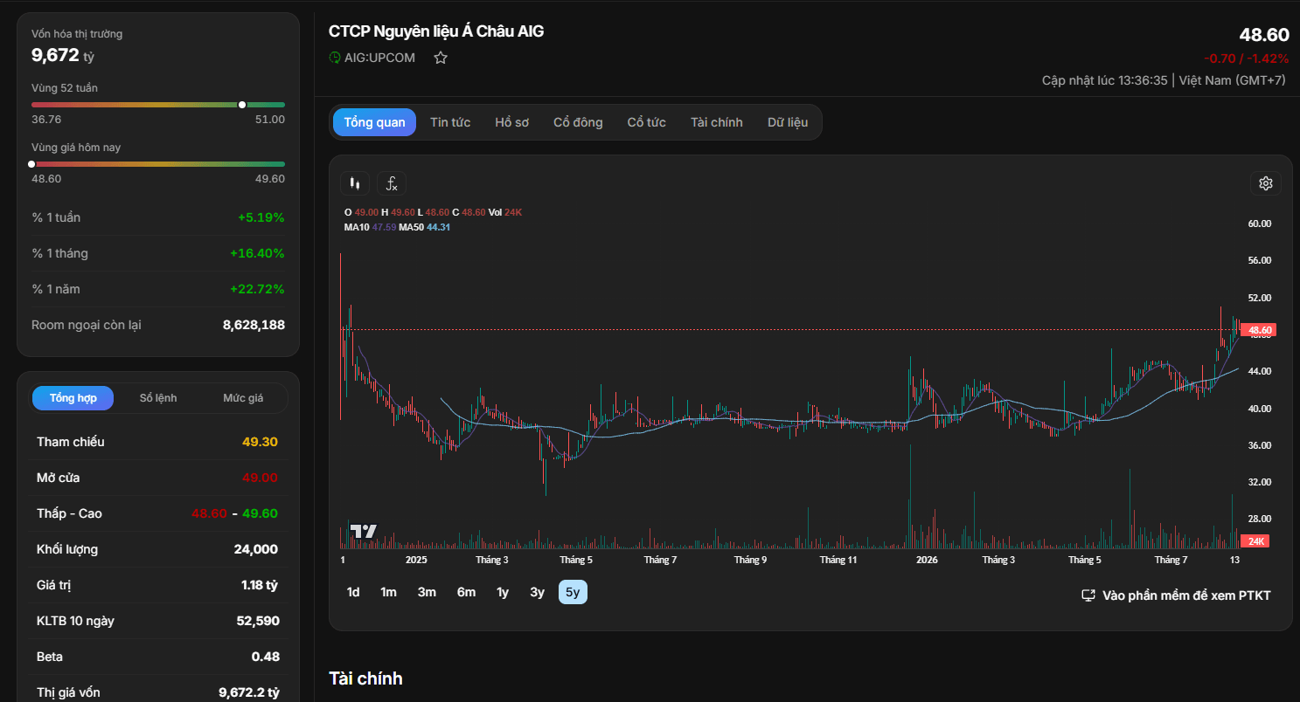This screenshot has width=1300, height=702.
Task: Click the % 1 tuần value +5.19%
Action: (261, 217)
